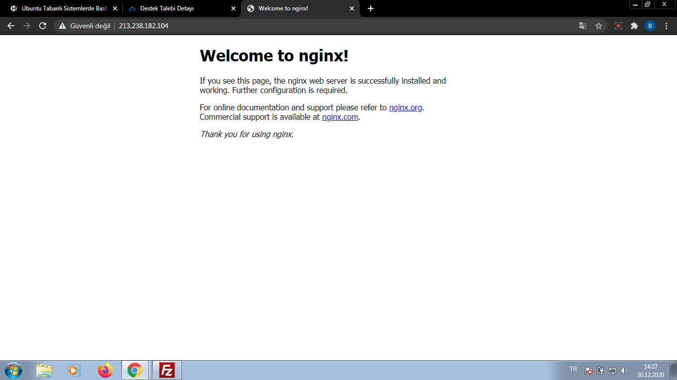Switch to 'Ubuntu Tabanlı Sistemlerde' tab
The width and height of the screenshot is (677, 380).
coord(62,8)
